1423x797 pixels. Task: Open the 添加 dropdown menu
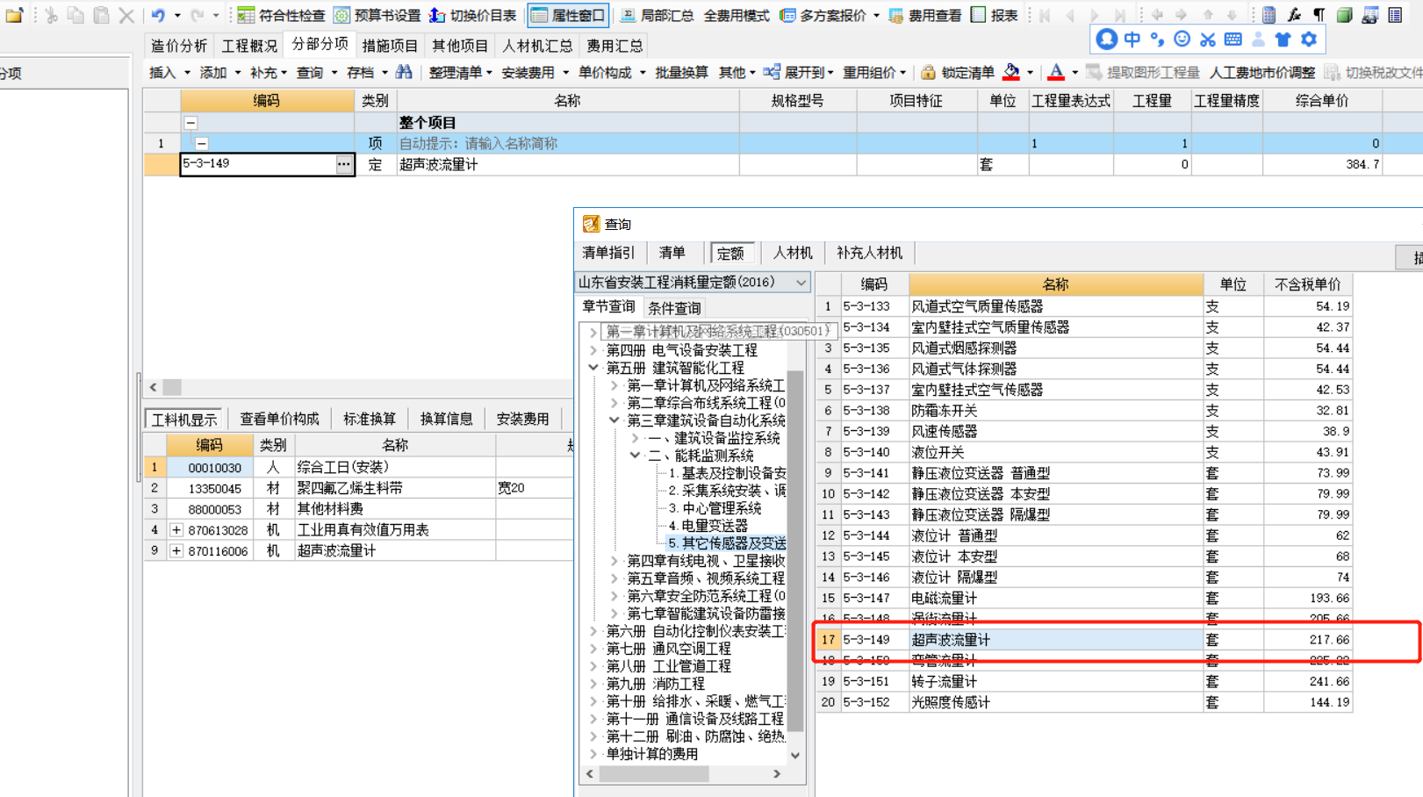click(219, 72)
